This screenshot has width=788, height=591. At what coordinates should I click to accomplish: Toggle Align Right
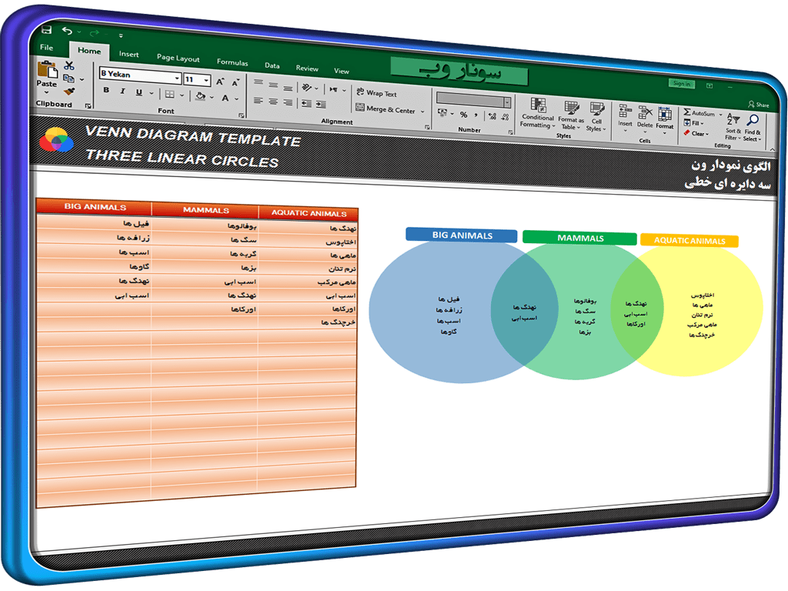click(x=288, y=102)
